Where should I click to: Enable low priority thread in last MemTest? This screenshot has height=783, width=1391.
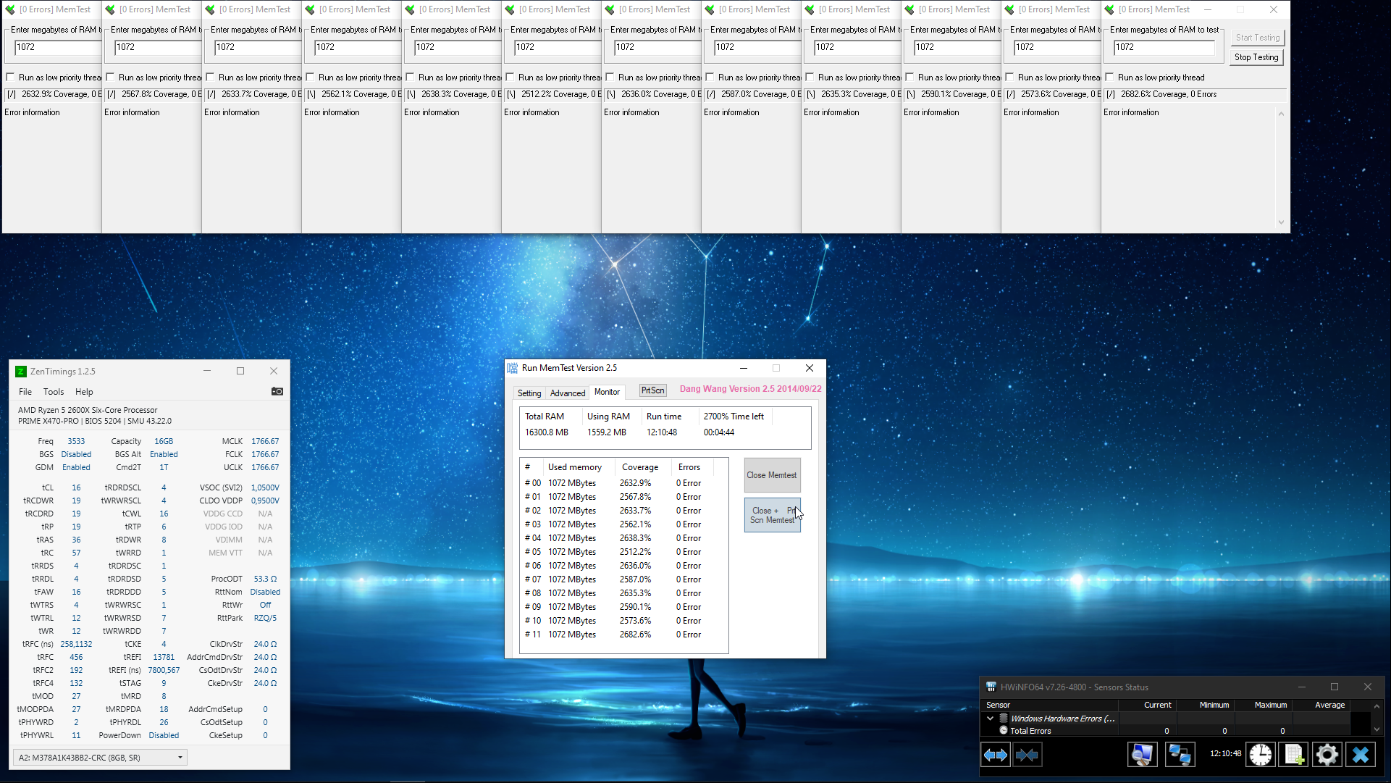point(1110,78)
